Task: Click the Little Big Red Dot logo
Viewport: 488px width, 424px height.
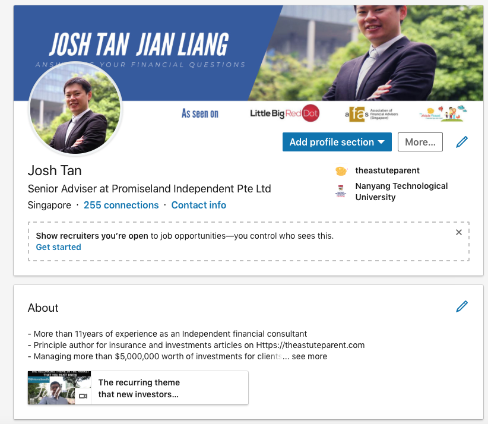Action: pyautogui.click(x=284, y=113)
